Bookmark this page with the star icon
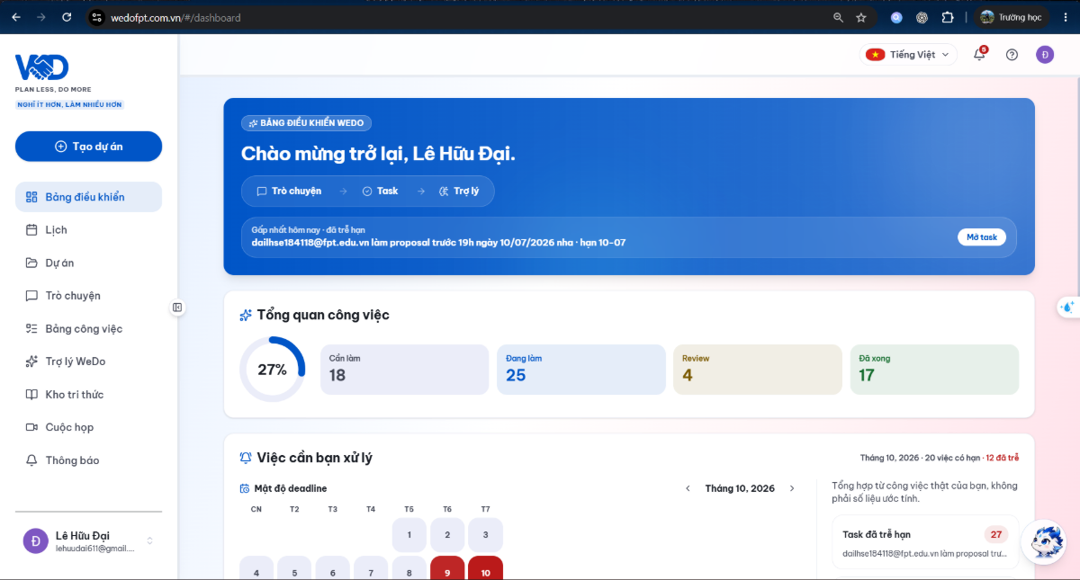Image resolution: width=1080 pixels, height=580 pixels. click(x=861, y=17)
